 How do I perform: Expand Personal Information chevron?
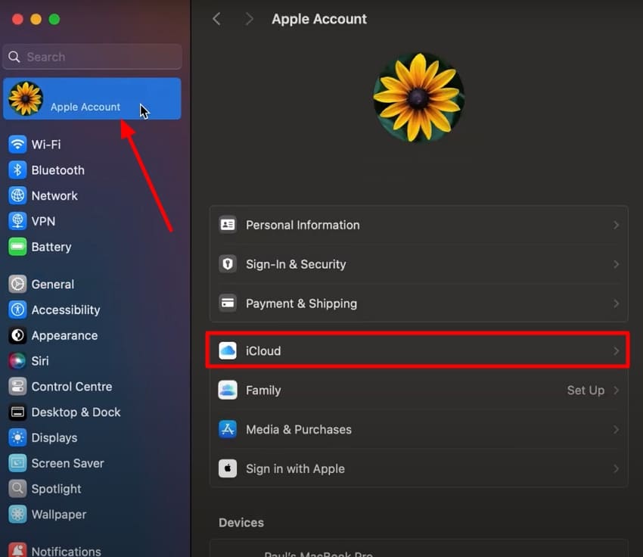pyautogui.click(x=616, y=225)
